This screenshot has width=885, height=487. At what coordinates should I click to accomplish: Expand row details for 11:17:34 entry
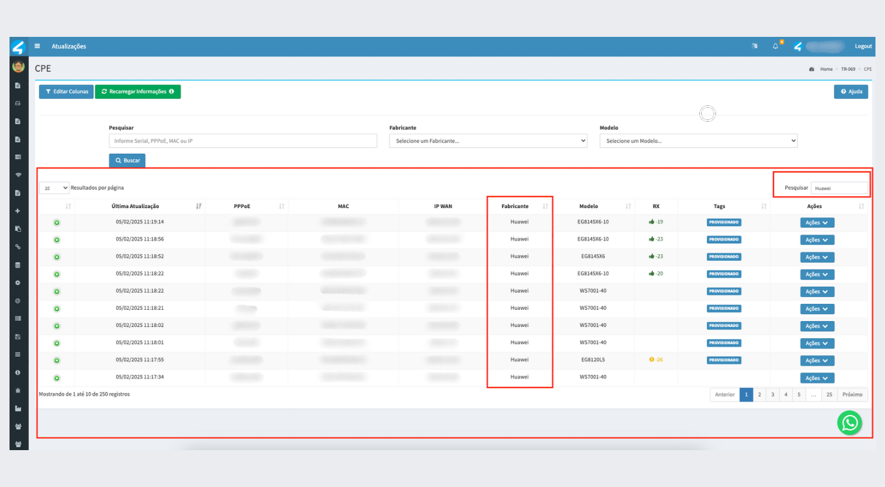tap(57, 378)
